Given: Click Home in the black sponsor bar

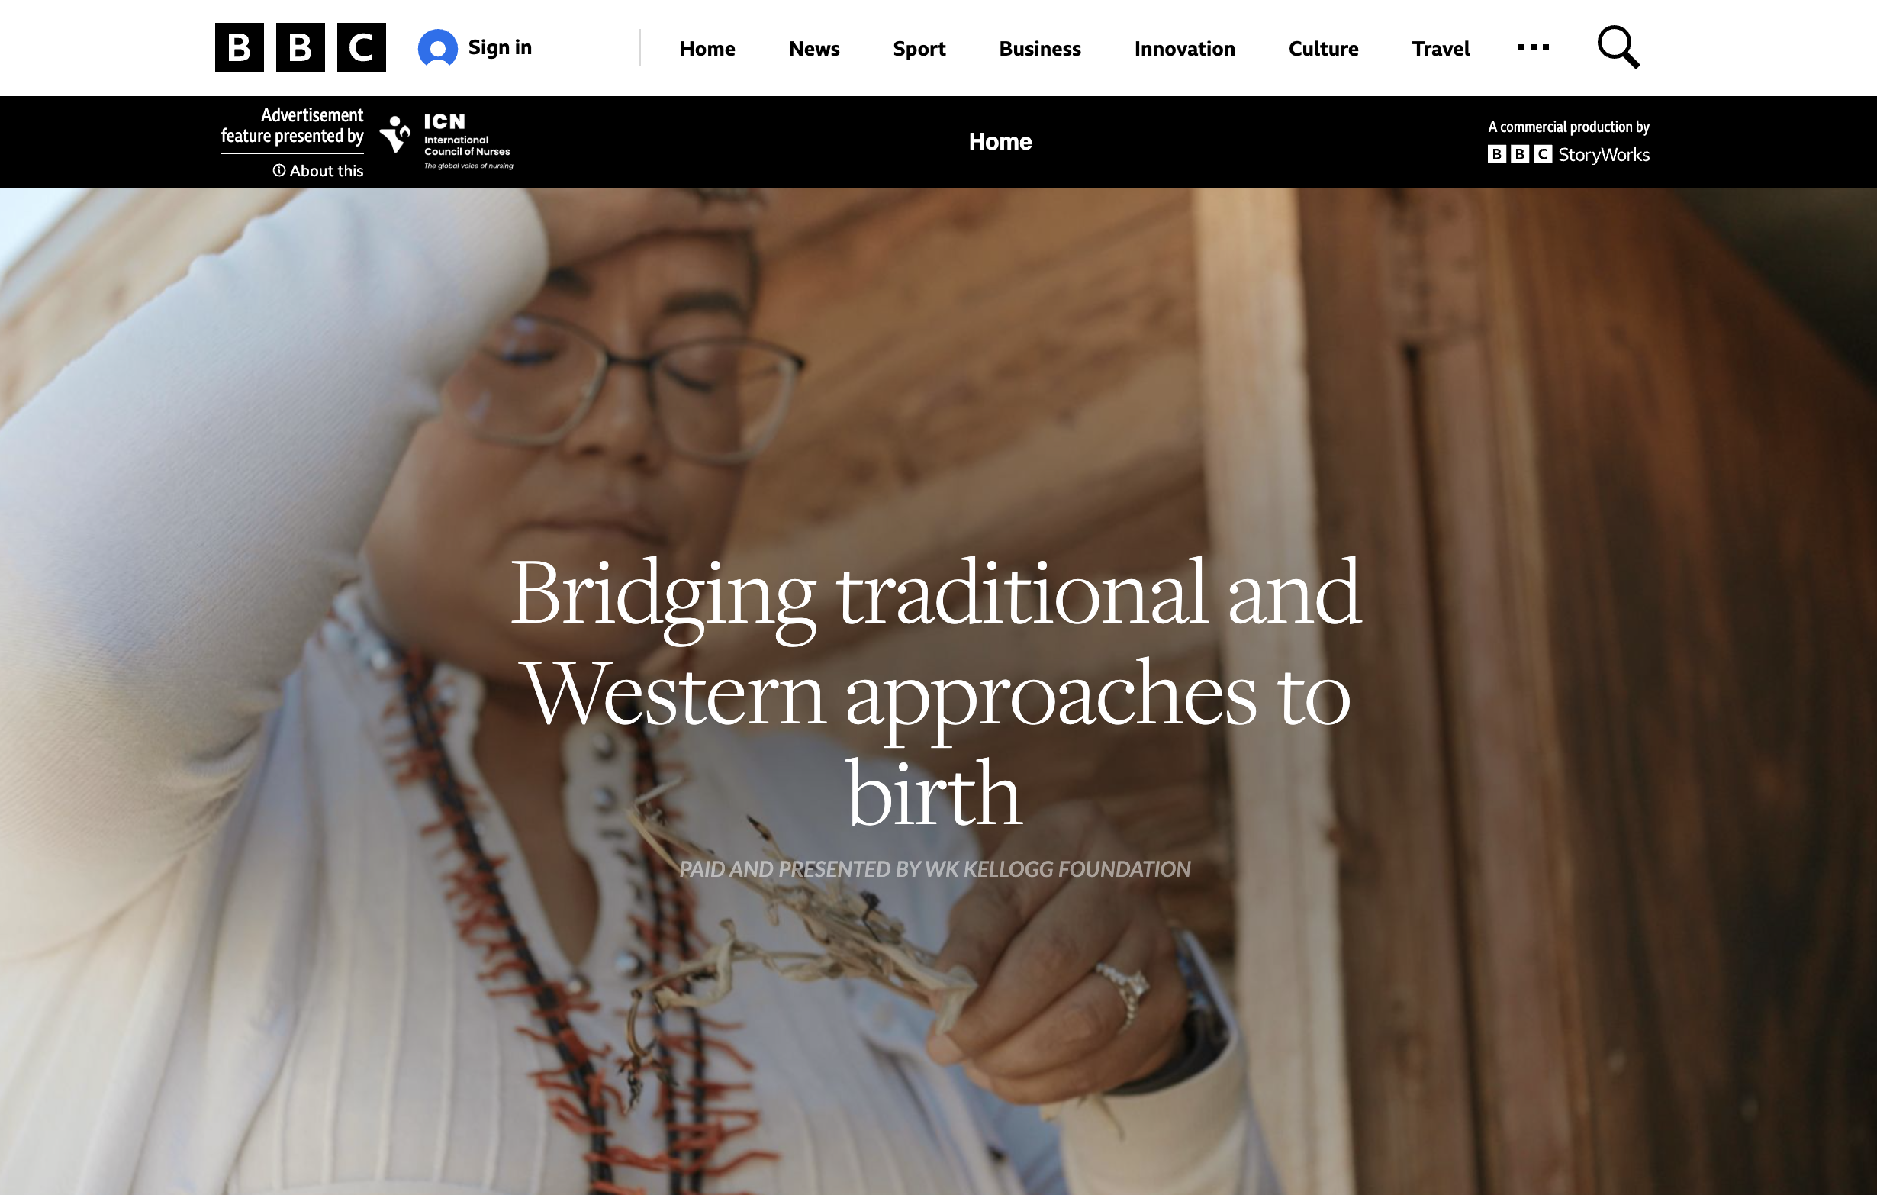Looking at the screenshot, I should click(1000, 141).
